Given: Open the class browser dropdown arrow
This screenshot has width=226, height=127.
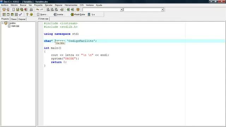Looking at the screenshot, I should (121, 10).
